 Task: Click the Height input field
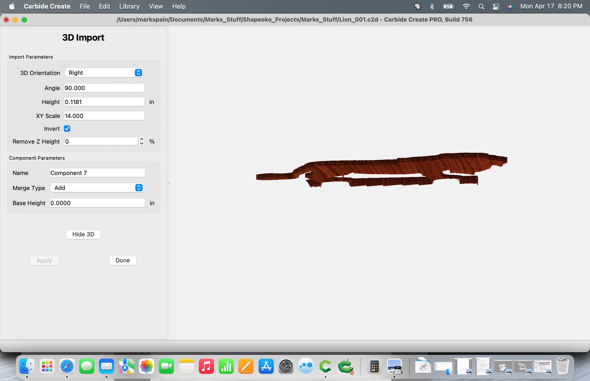pos(104,102)
